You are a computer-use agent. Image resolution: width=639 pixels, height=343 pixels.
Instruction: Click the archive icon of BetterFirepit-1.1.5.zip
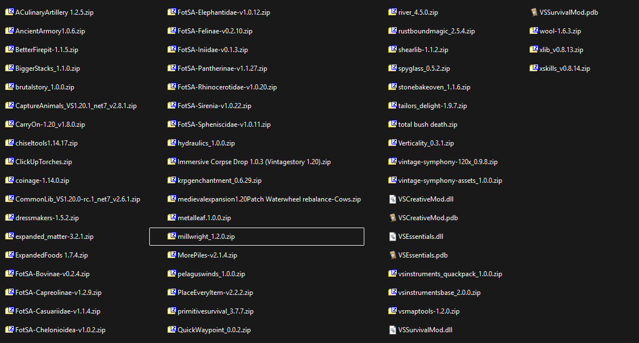pyautogui.click(x=10, y=50)
